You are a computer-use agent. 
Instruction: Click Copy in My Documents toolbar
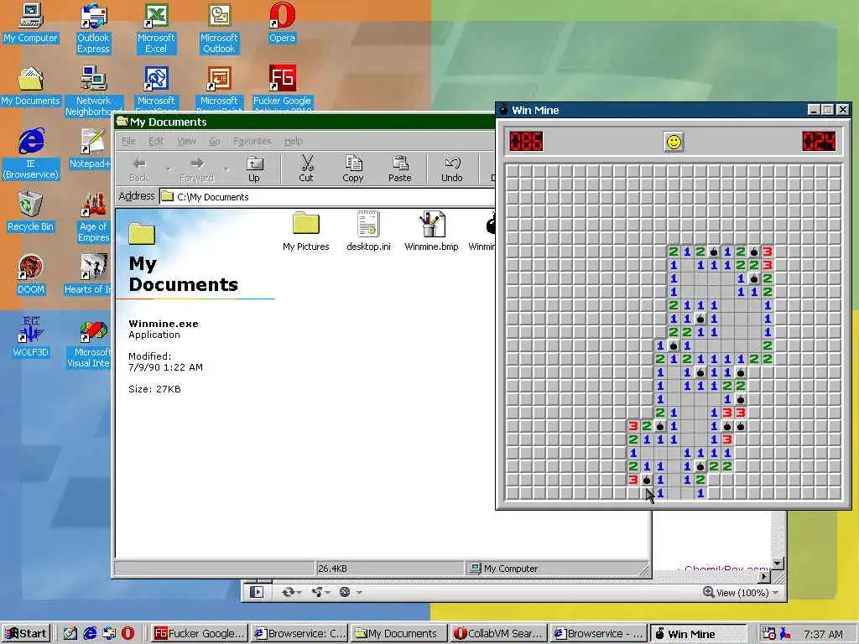tap(353, 168)
